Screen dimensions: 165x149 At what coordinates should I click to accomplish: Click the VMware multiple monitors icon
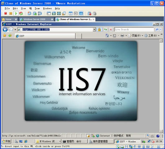64,13
